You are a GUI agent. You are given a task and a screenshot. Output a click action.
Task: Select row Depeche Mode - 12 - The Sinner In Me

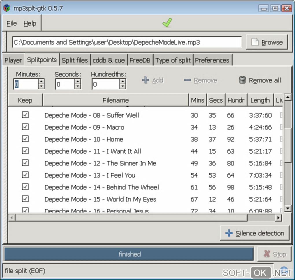coord(145,163)
